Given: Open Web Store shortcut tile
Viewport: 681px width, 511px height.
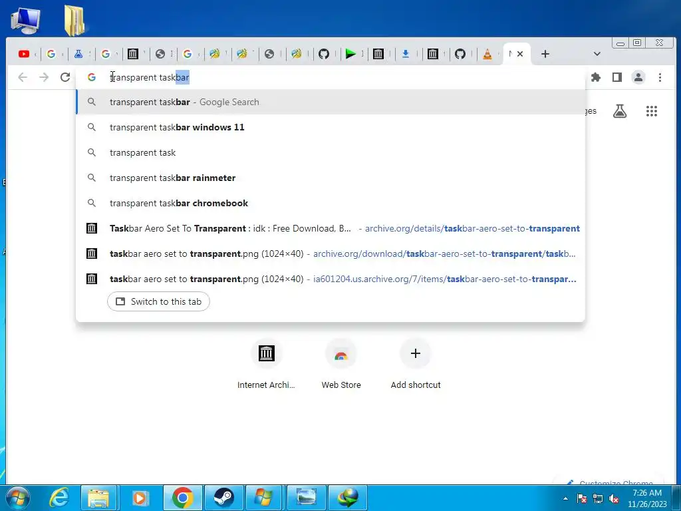Looking at the screenshot, I should point(341,364).
